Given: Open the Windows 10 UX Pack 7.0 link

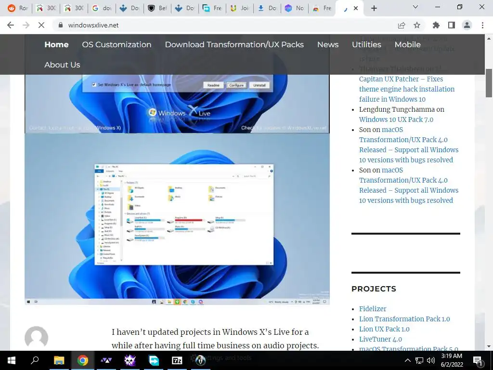Looking at the screenshot, I should coord(396,119).
